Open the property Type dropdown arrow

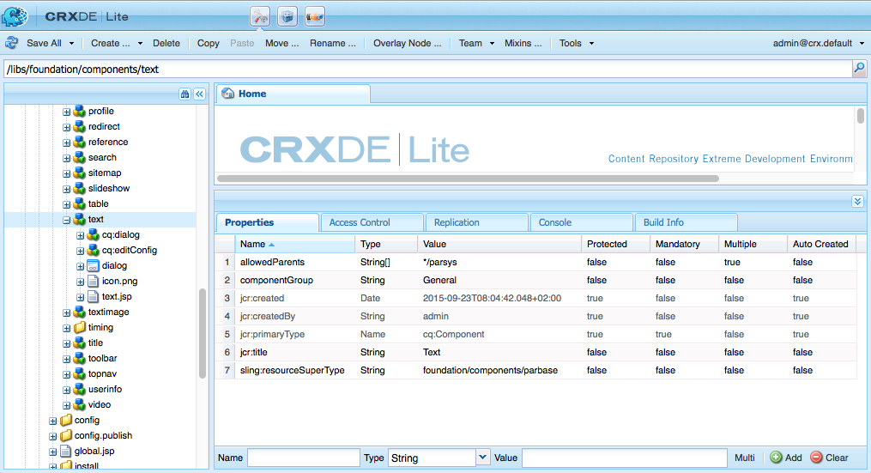(x=483, y=458)
